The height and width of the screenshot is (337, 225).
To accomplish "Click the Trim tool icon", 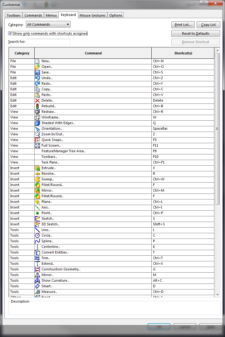I will [37, 258].
